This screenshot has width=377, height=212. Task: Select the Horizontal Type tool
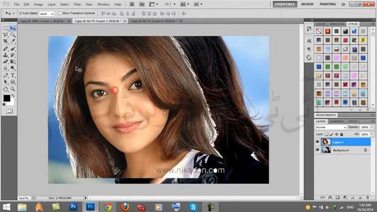point(13,75)
